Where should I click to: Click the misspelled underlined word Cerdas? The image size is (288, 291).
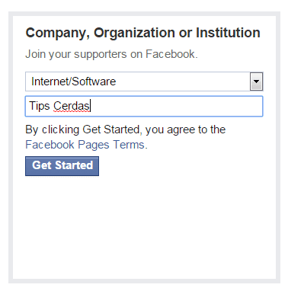click(72, 106)
